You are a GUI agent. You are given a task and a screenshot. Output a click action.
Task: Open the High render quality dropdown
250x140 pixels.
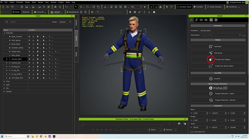point(136,7)
